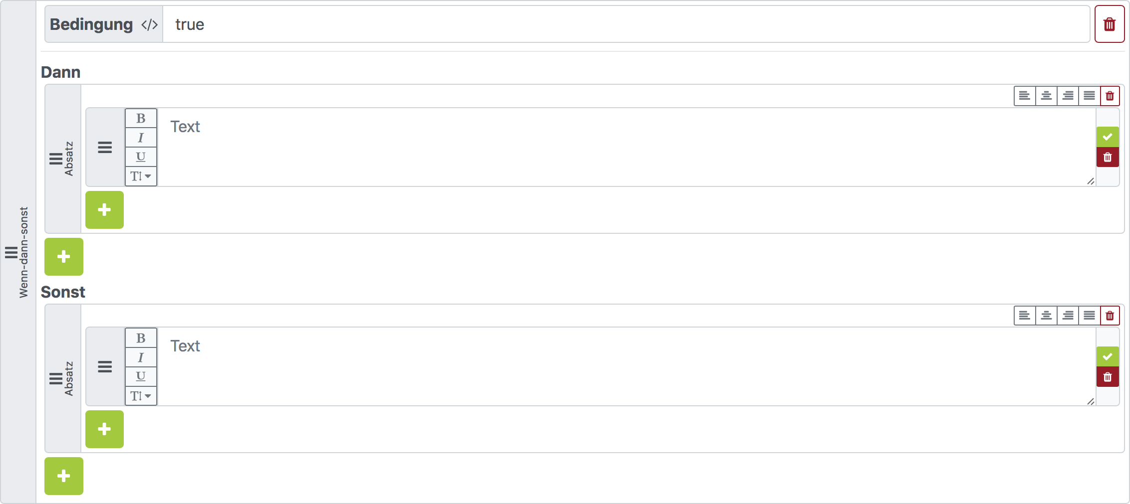Remove the Dann text entry via red trash
The width and height of the screenshot is (1130, 504).
[x=1108, y=157]
